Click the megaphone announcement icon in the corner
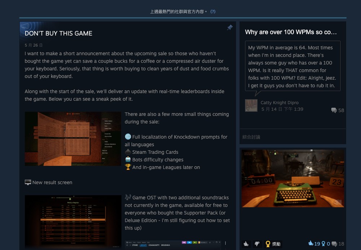Screen dimensions: 361x250 [25, 26]
